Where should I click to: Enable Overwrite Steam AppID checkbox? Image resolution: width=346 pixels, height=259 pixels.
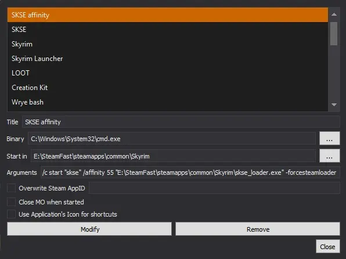pyautogui.click(x=11, y=188)
